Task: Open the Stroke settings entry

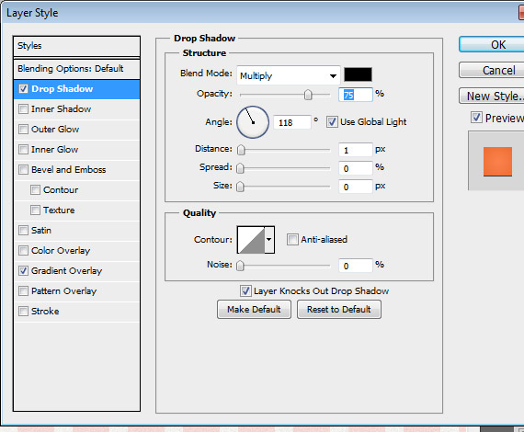Action: point(76,312)
